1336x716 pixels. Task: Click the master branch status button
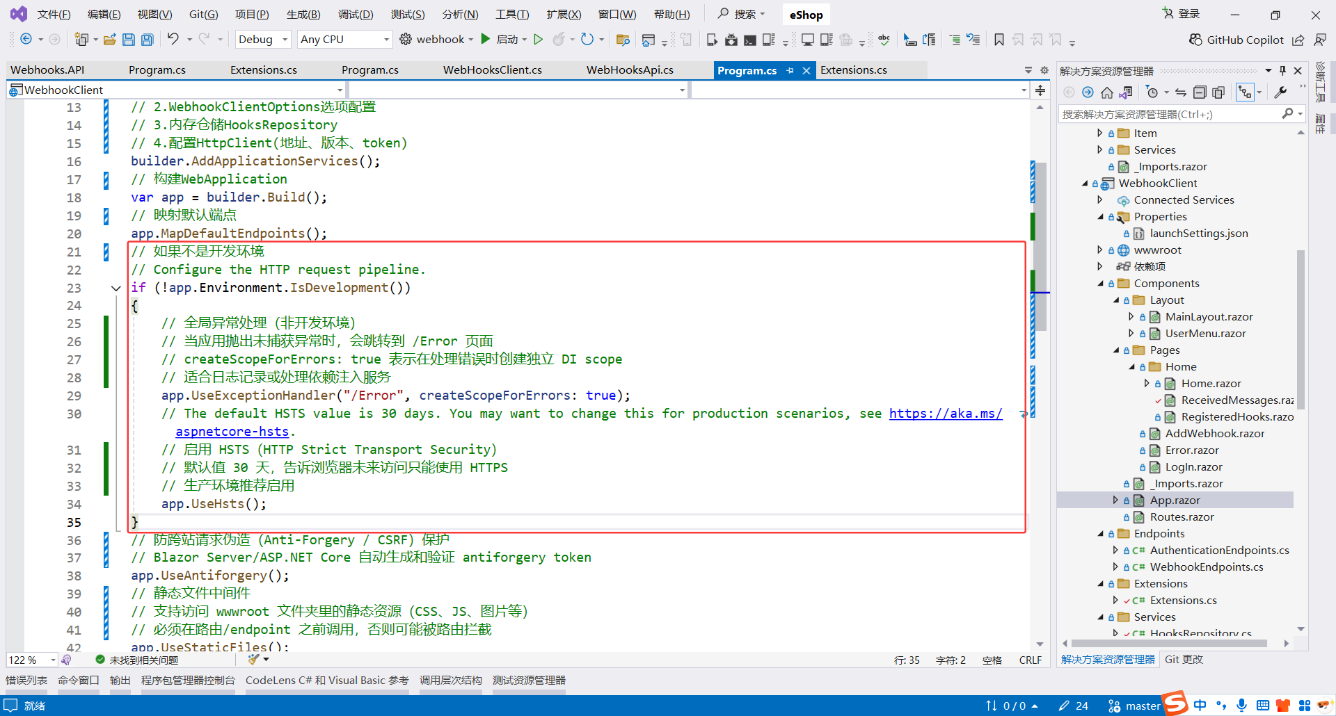1134,706
